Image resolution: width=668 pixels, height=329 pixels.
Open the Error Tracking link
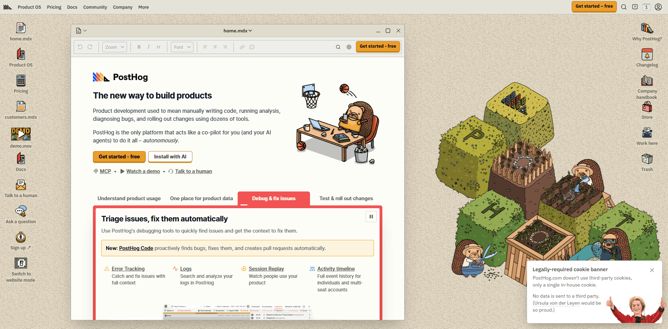[x=128, y=269]
